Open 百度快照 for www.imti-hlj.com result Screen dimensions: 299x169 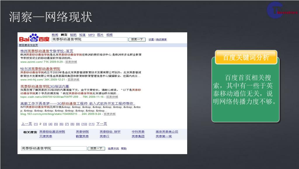73,80
